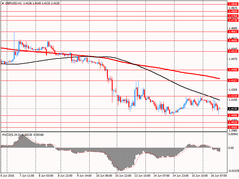Click the 10 Jun 22:00 time label

123,176
